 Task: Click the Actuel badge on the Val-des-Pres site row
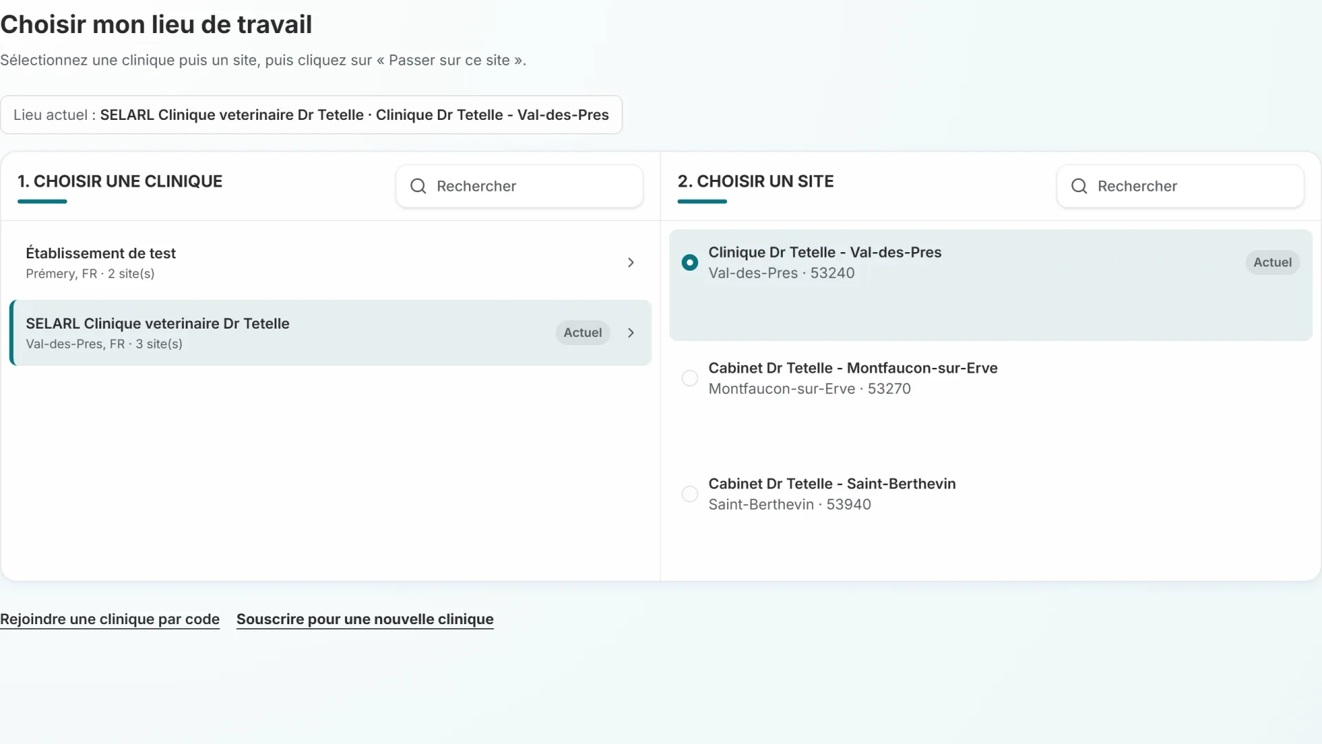click(x=1272, y=262)
